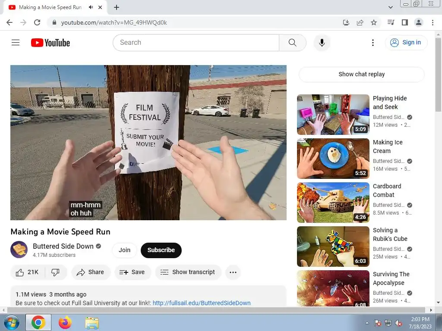The image size is (442, 331).
Task: Bookmark this page with star icon
Action: coord(374,22)
